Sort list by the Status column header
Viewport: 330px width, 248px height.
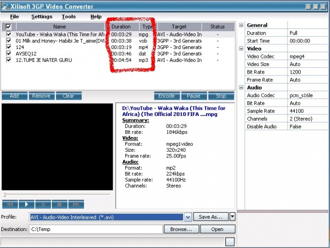tap(217, 27)
